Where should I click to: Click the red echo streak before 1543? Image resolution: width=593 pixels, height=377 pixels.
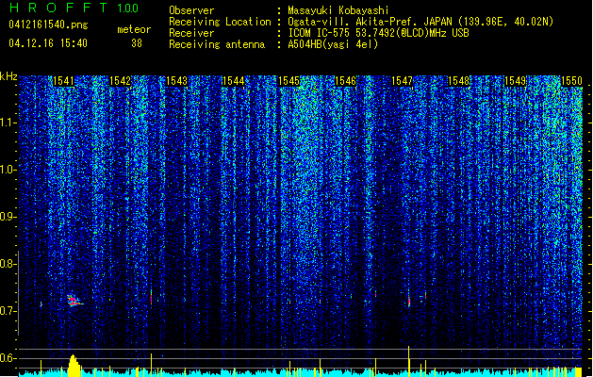pyautogui.click(x=151, y=297)
